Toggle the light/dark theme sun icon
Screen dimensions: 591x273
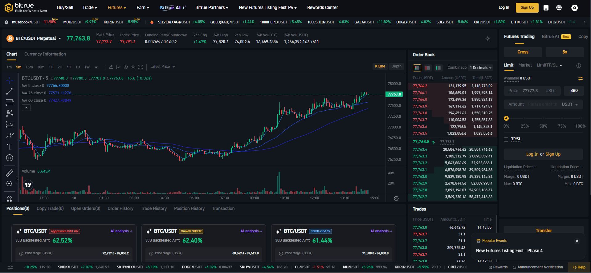tap(488, 39)
